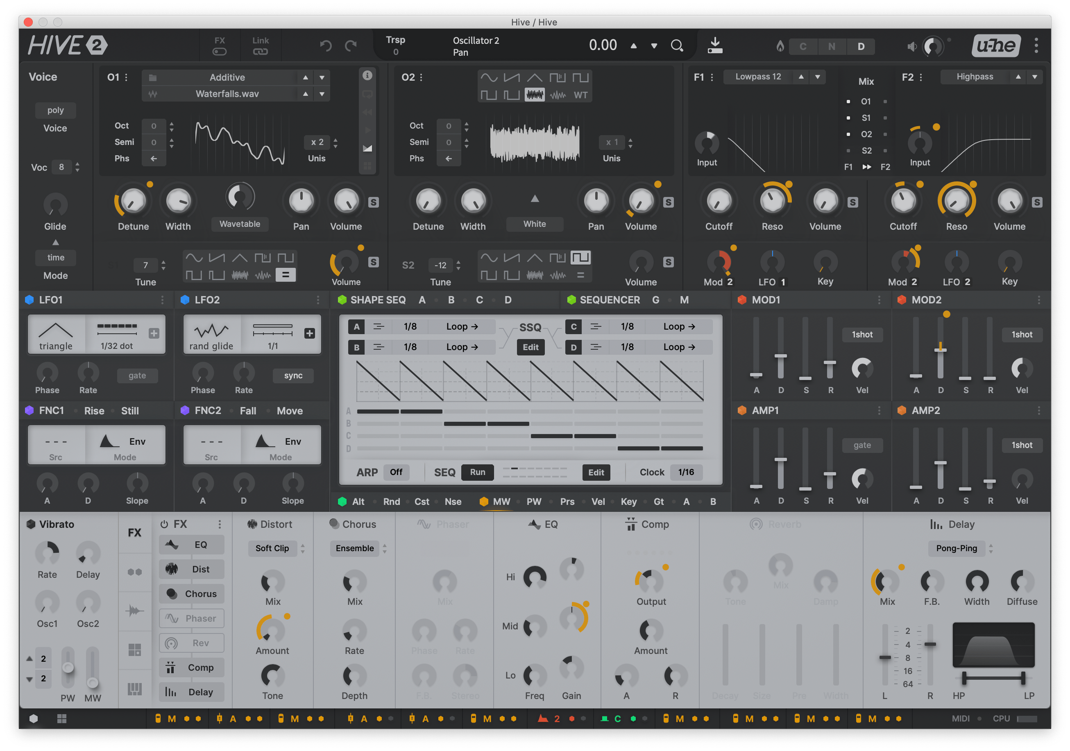1070x751 pixels.
Task: Click the speaker output icon
Action: click(x=912, y=46)
